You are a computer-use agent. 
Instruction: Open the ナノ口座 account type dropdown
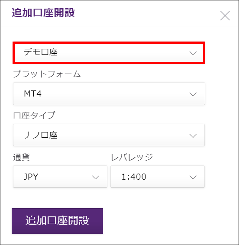tap(109, 135)
